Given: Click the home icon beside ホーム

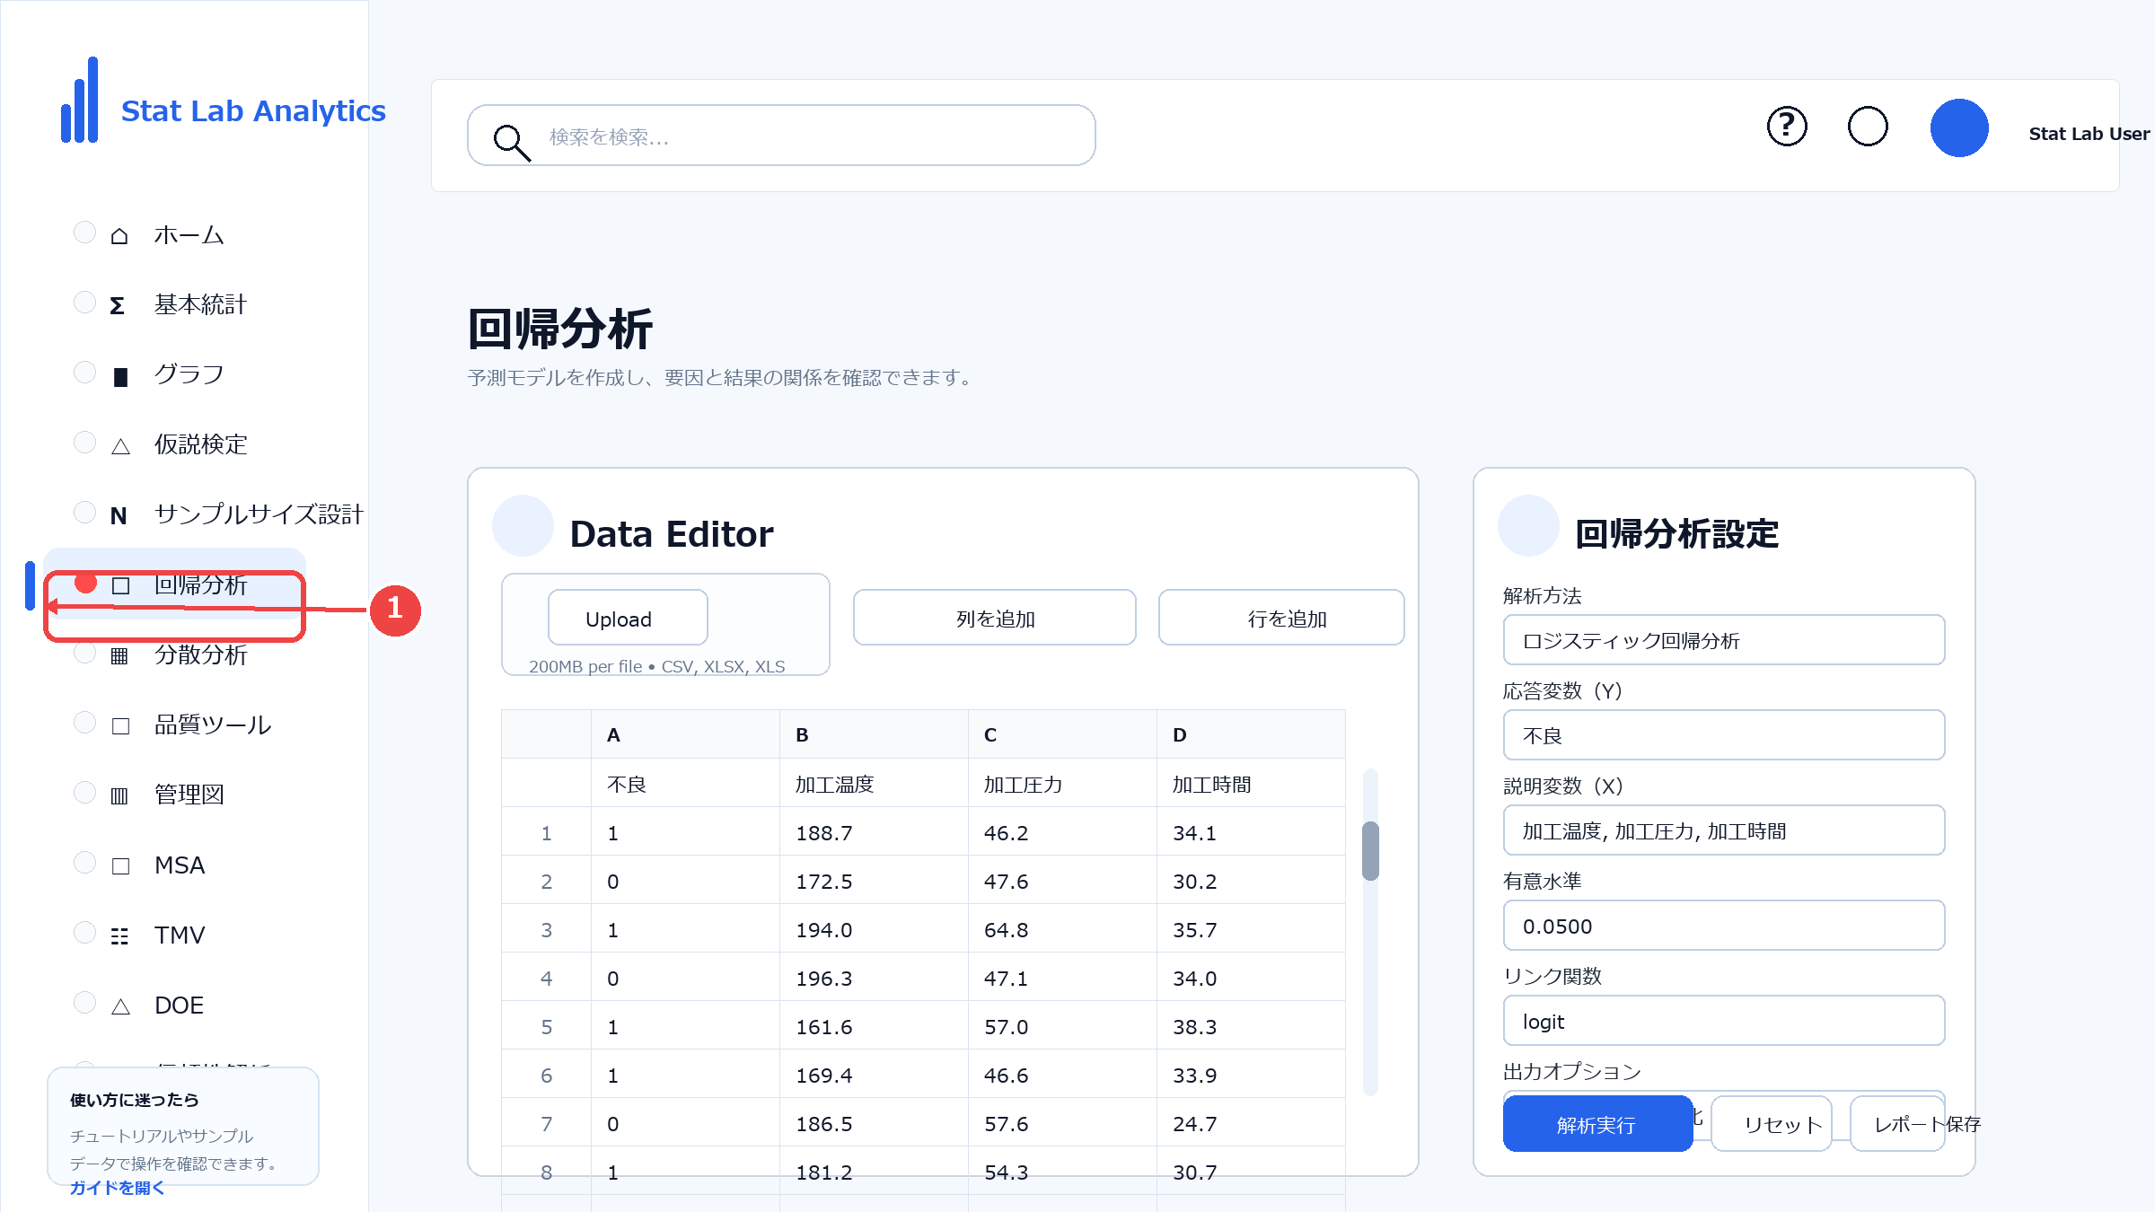Looking at the screenshot, I should 119,235.
